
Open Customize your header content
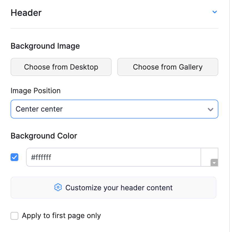pos(113,188)
